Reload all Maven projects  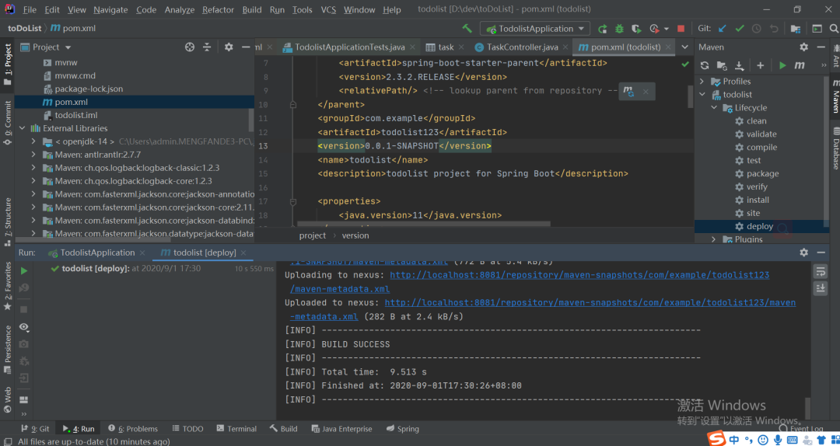coord(705,66)
